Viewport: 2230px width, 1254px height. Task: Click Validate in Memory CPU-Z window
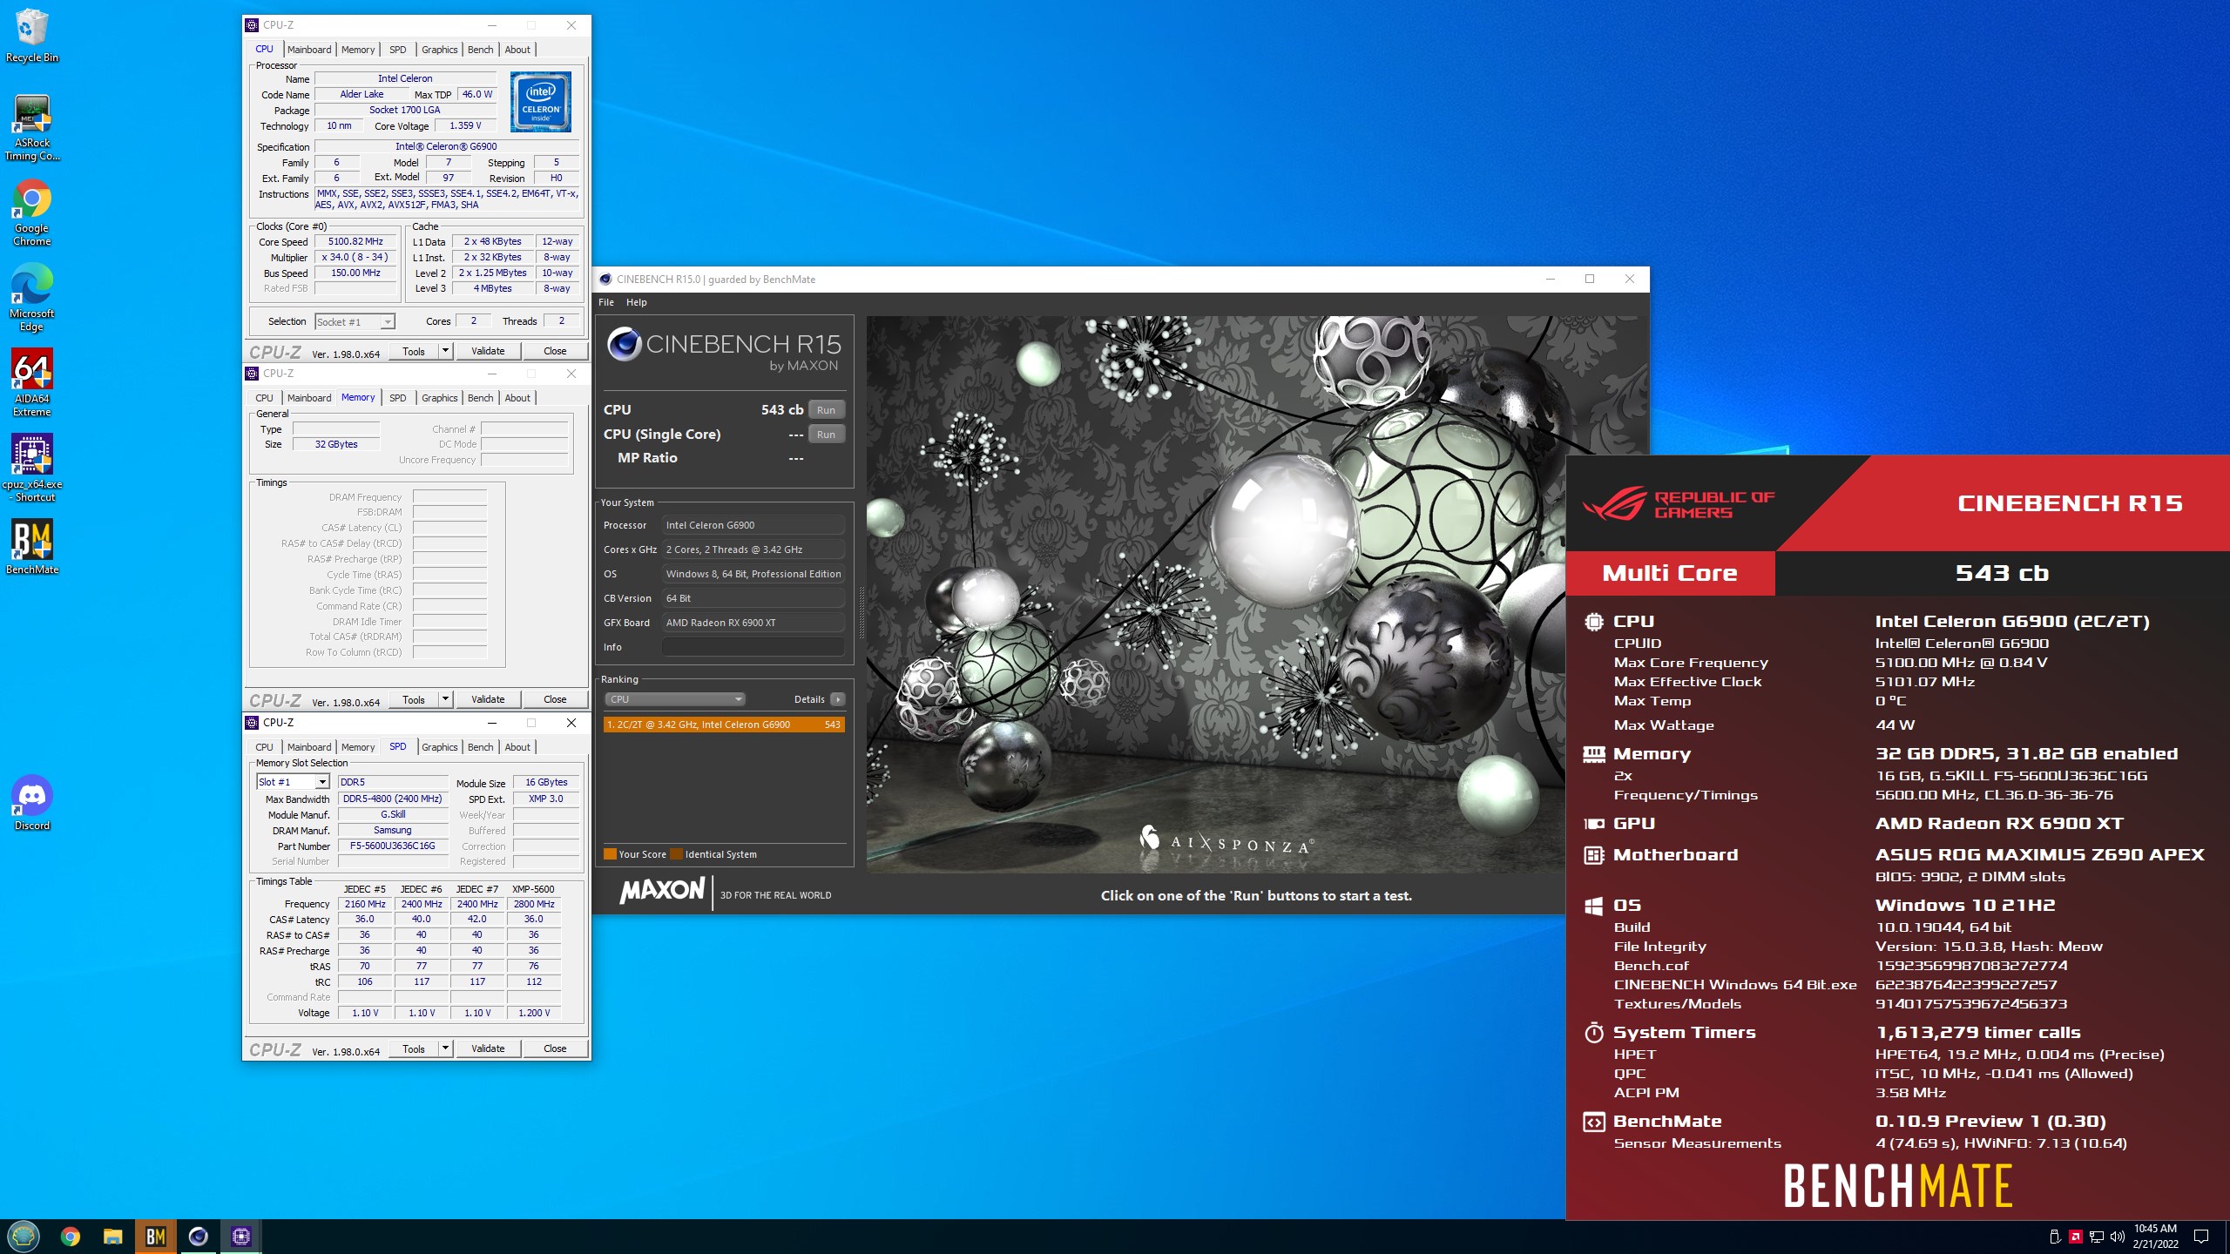pos(488,699)
